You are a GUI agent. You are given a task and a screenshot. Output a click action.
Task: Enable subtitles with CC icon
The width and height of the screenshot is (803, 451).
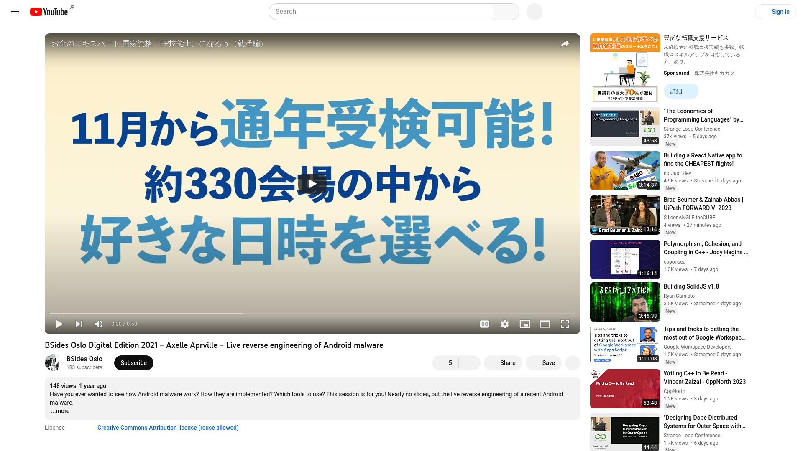coord(484,324)
